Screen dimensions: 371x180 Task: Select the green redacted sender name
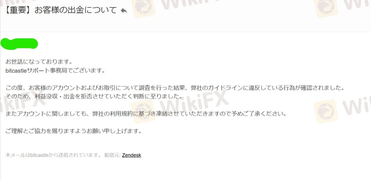(x=19, y=44)
